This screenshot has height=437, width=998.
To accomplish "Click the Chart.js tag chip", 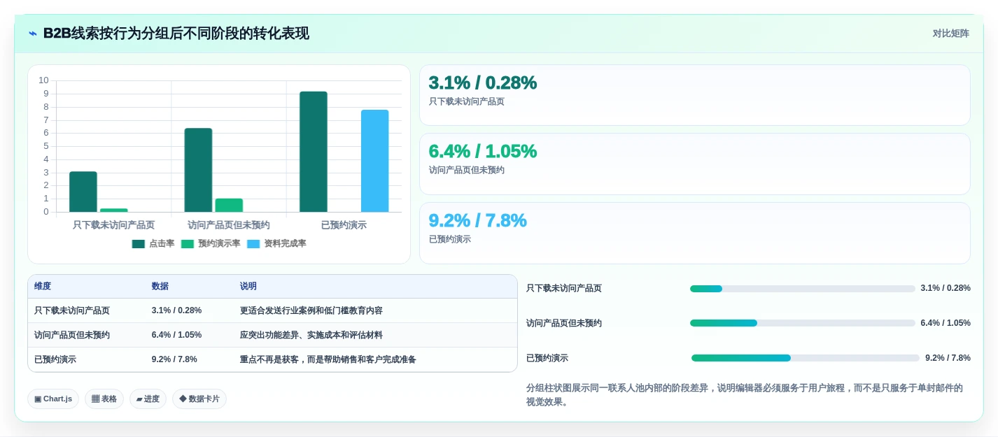I will point(53,399).
